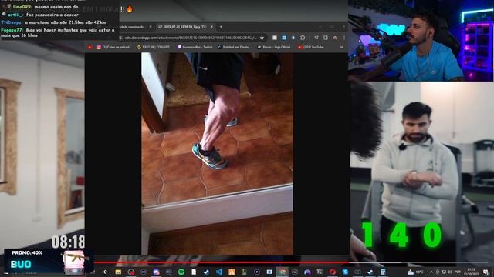Expand the bookmarks overflow chevron

click(341, 47)
